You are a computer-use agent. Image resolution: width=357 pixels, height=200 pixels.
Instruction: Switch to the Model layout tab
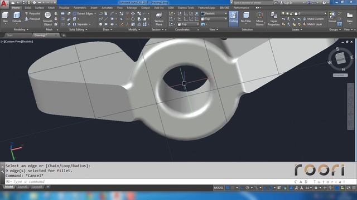pyautogui.click(x=9, y=187)
